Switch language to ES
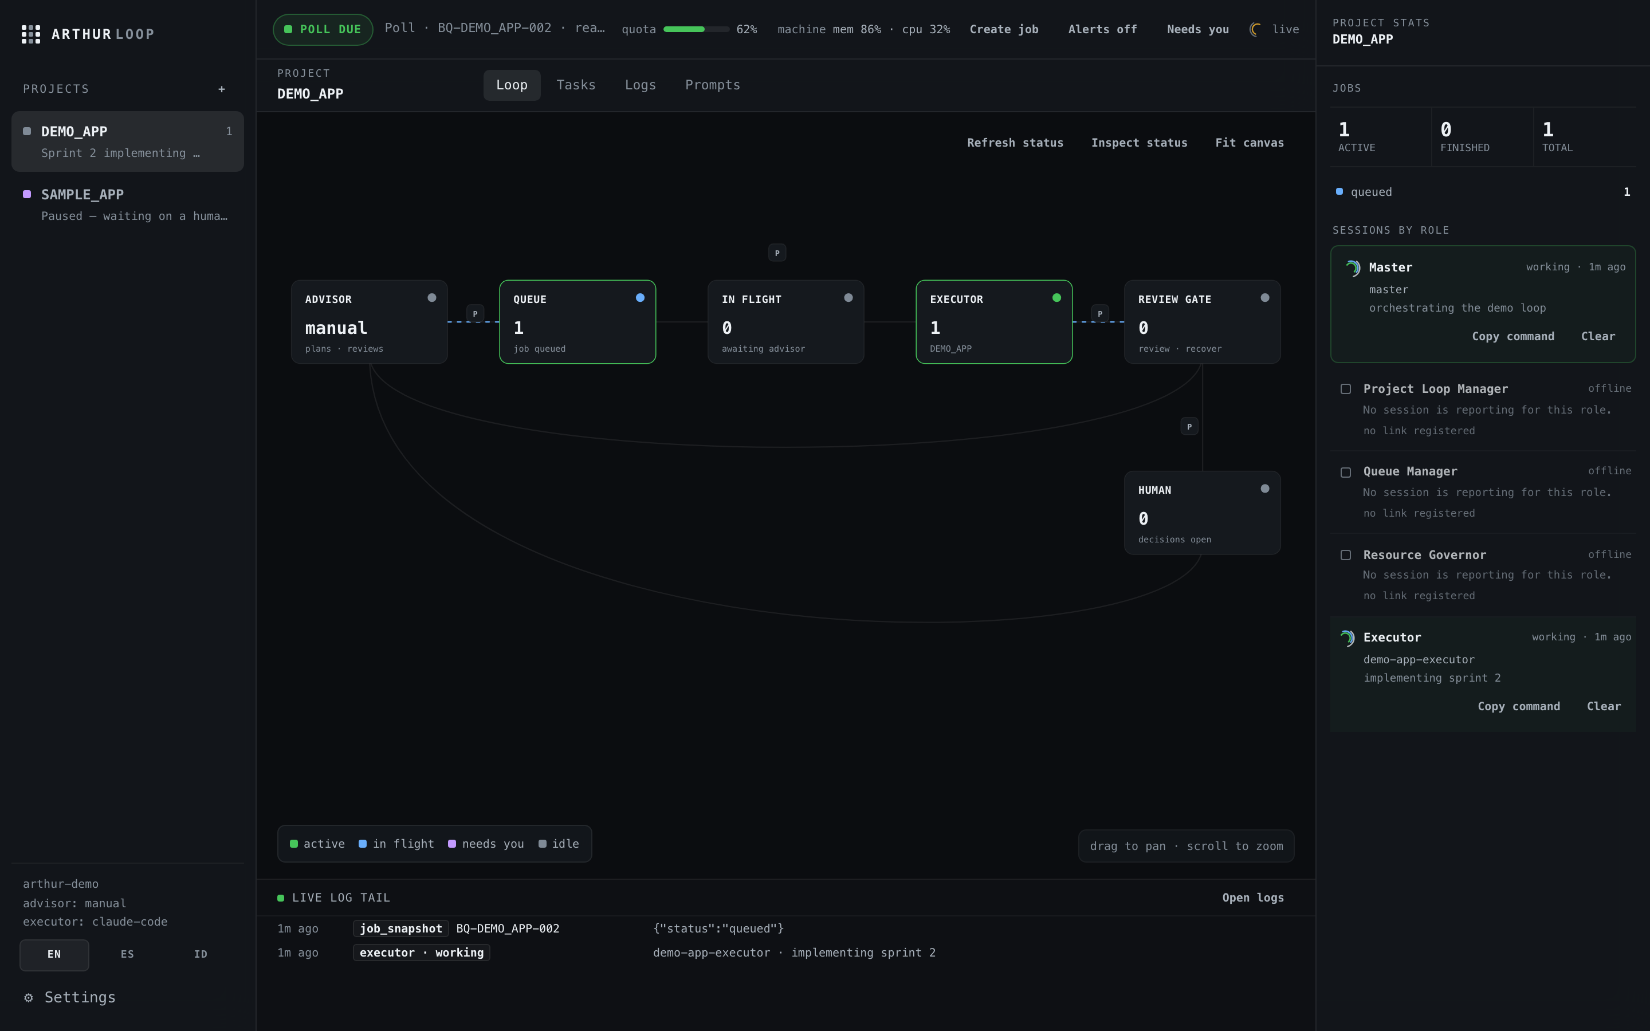This screenshot has height=1031, width=1650. 128,955
